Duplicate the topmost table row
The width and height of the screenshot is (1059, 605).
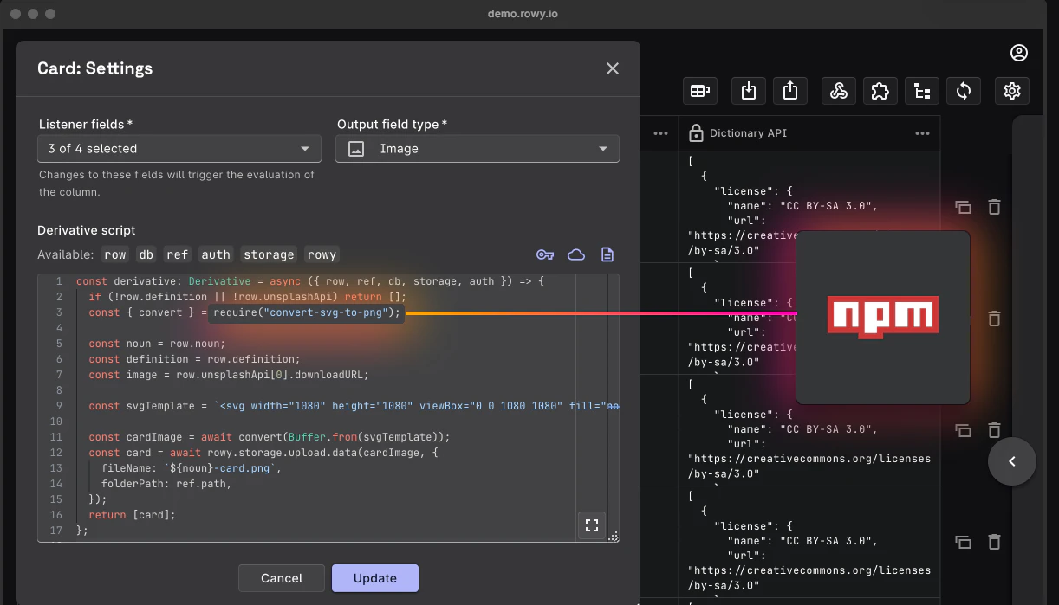963,207
